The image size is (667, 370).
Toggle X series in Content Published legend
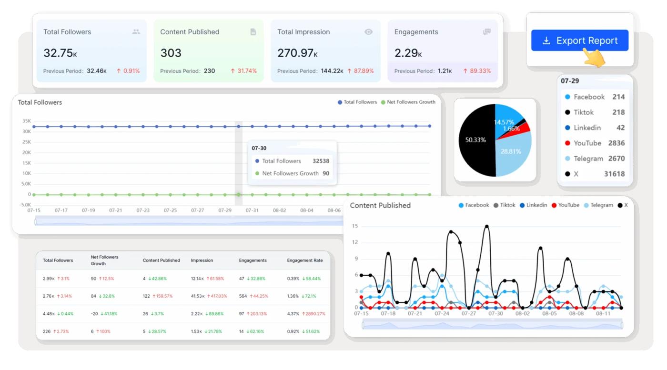(x=623, y=205)
